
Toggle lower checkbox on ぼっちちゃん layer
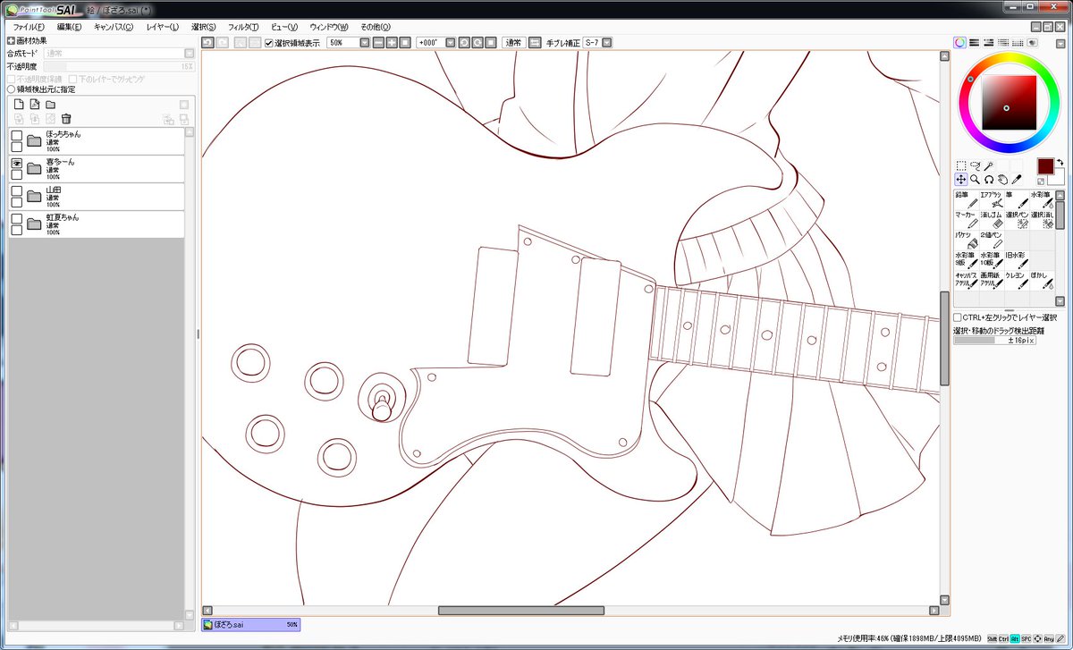(x=16, y=148)
